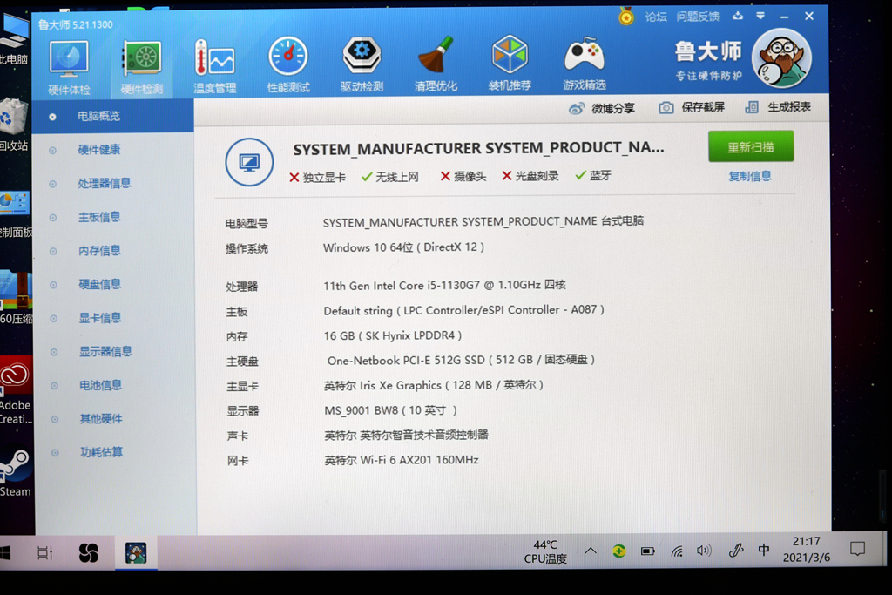Screen dimensions: 892x595
Task: Open the Wi-Fi network tray icon
Action: (676, 551)
